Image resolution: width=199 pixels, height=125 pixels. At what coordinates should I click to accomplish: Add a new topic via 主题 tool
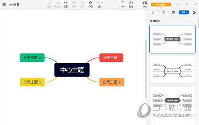pyautogui.click(x=49, y=4)
